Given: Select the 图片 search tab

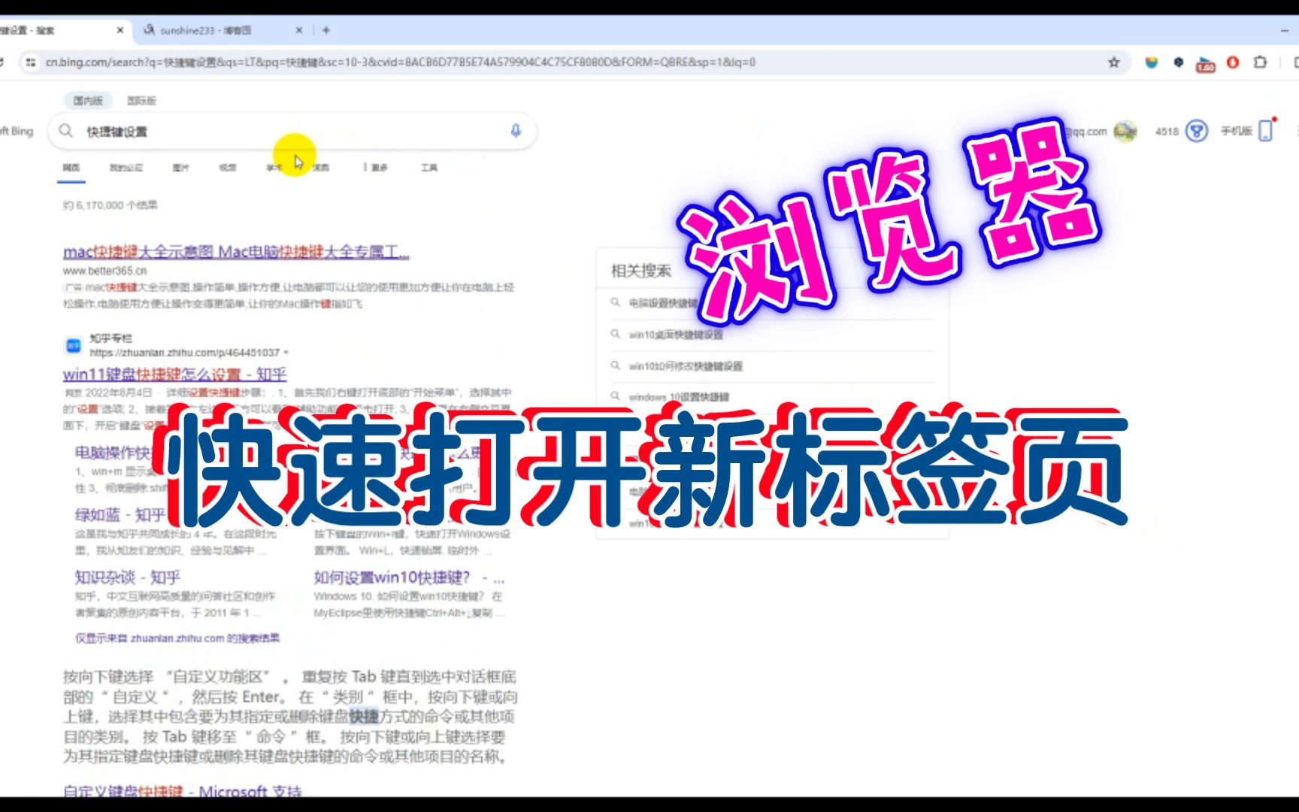Looking at the screenshot, I should click(180, 167).
